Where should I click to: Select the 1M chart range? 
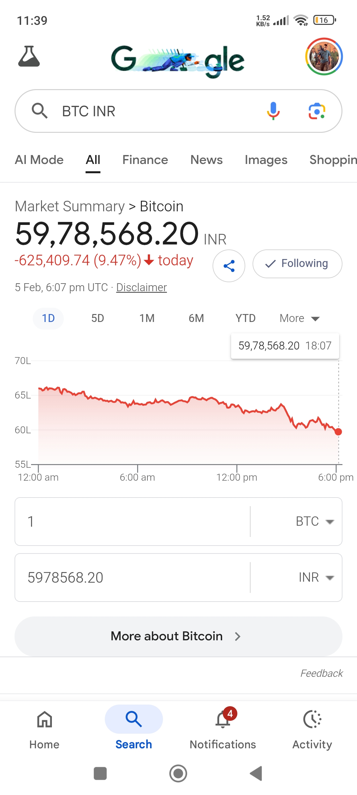(x=147, y=318)
